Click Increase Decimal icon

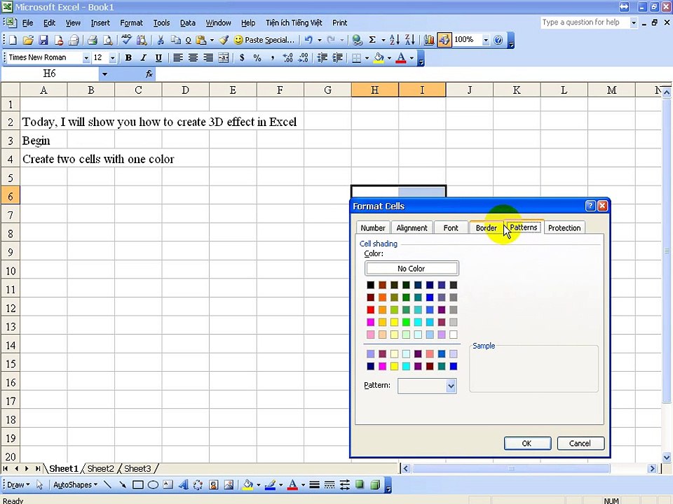(x=288, y=58)
